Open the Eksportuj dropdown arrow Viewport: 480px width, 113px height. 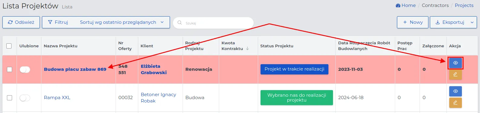pyautogui.click(x=472, y=22)
